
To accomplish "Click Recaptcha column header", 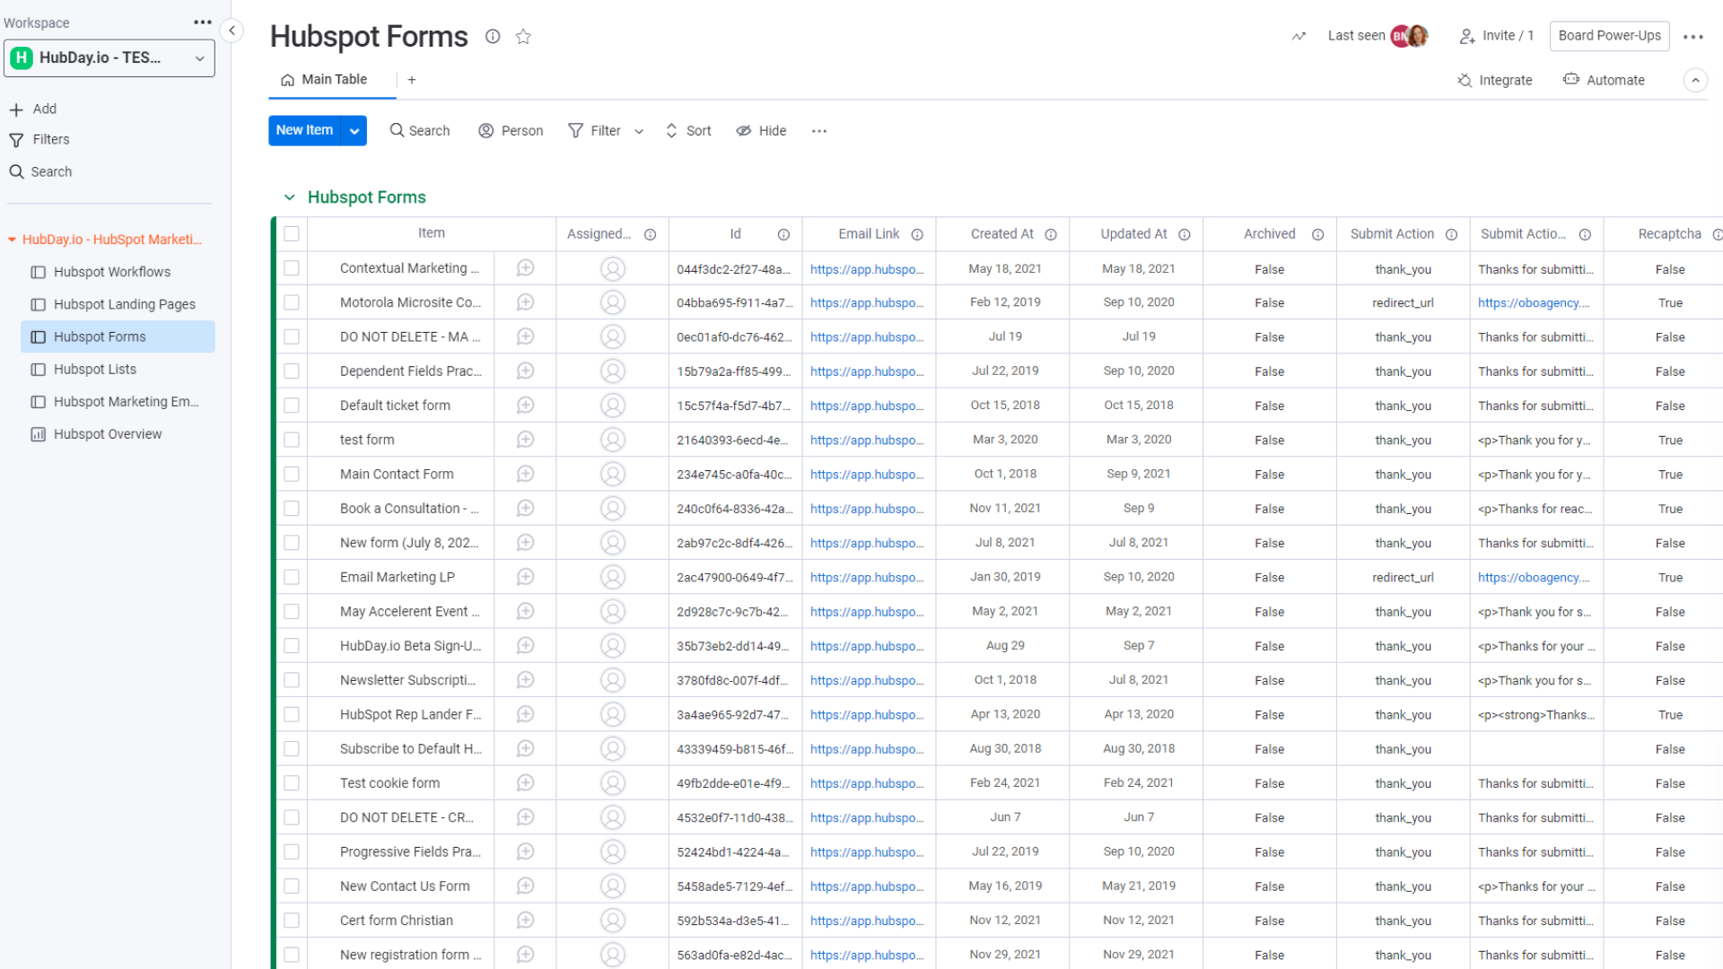I will click(1669, 234).
